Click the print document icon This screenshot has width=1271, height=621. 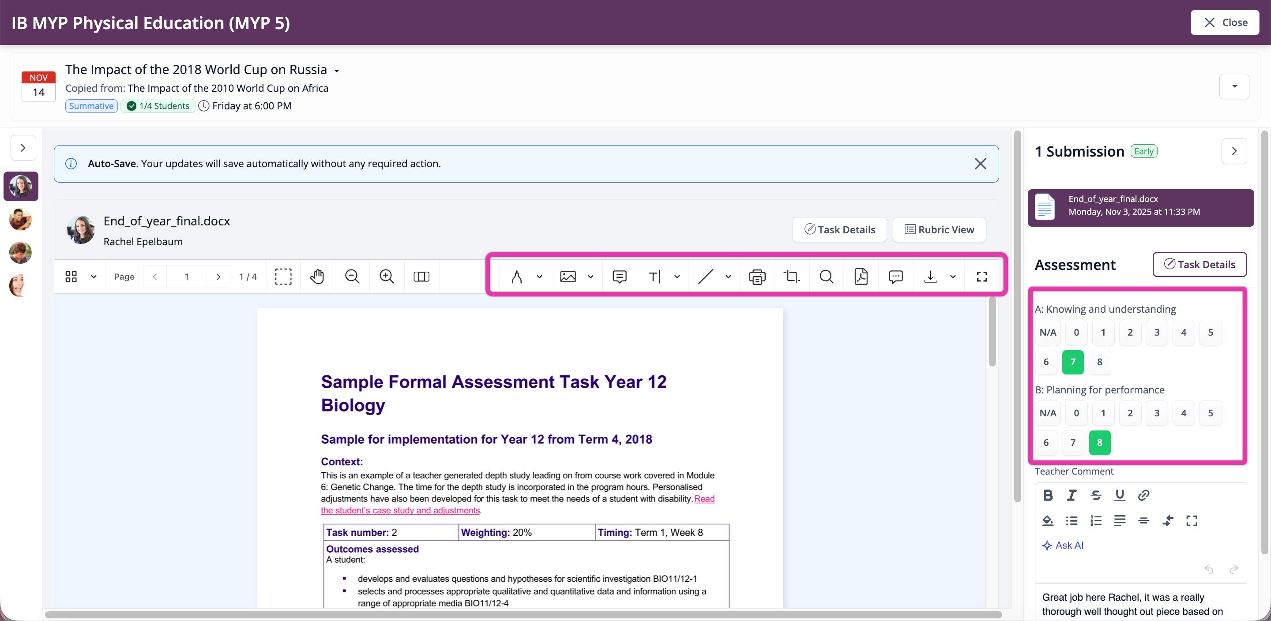(x=757, y=276)
